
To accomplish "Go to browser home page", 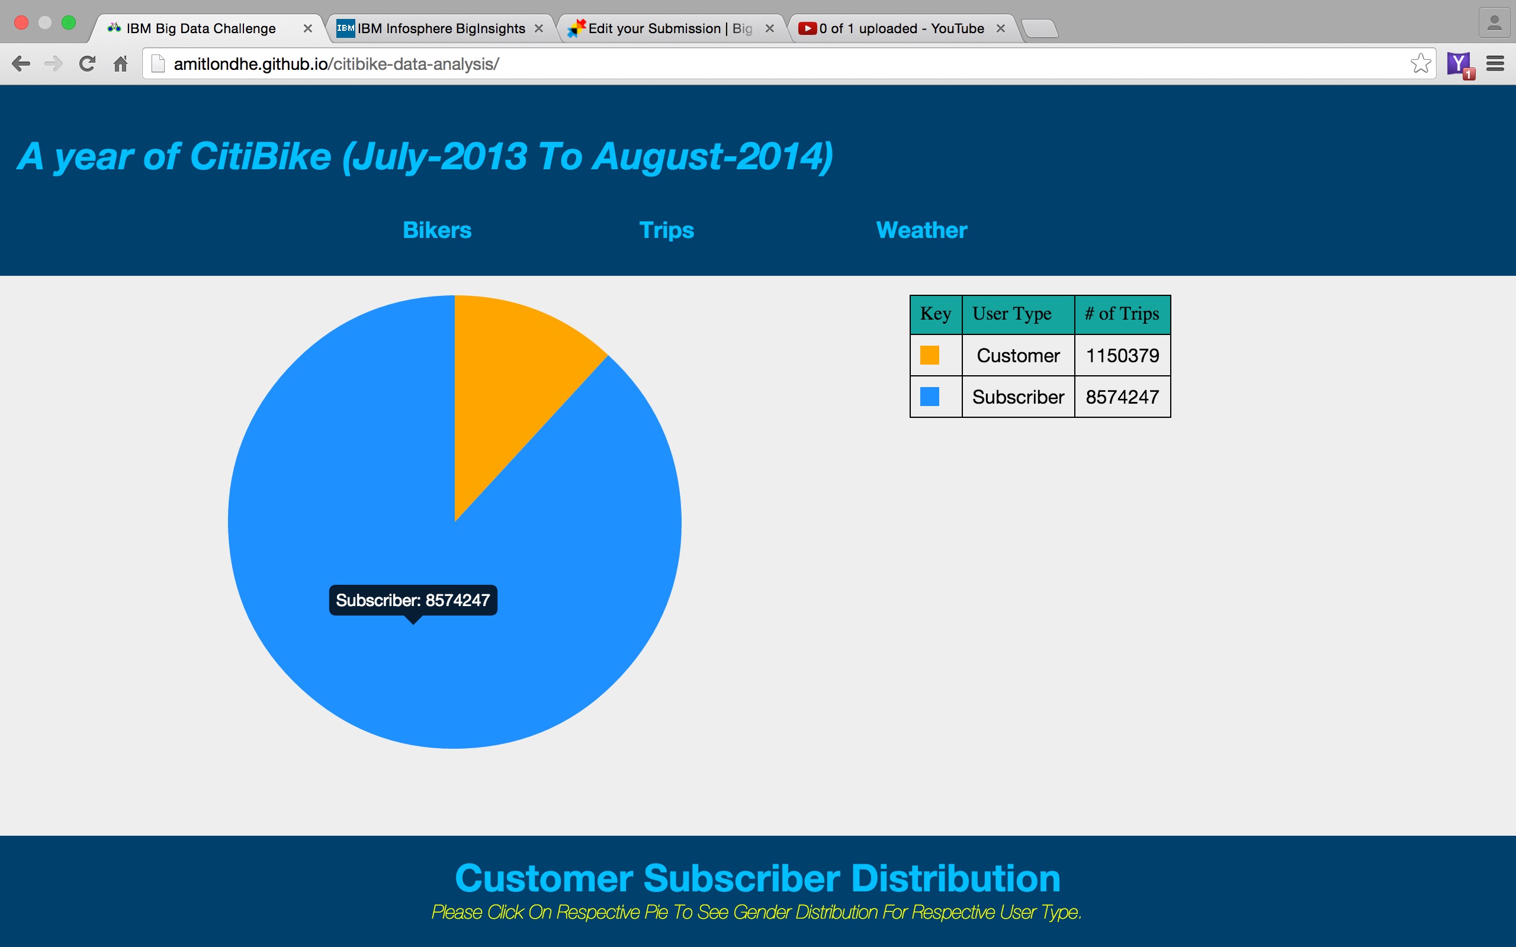I will 120,64.
